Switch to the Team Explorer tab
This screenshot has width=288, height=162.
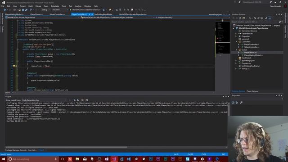pos(252,91)
